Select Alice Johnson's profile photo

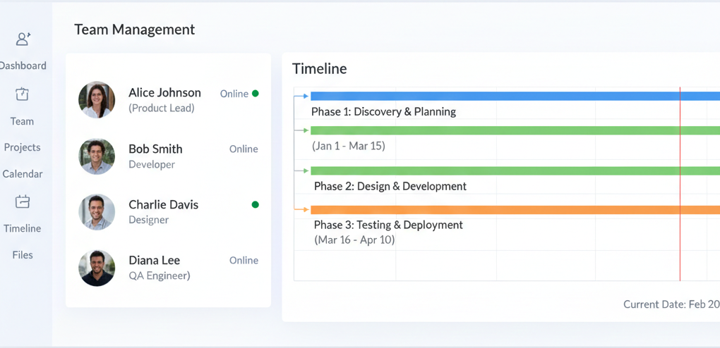pos(97,100)
